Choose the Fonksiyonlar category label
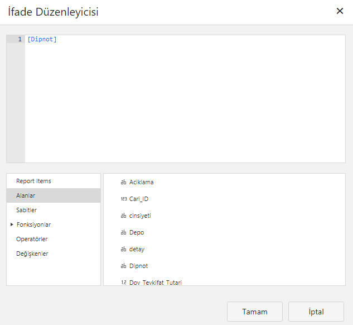The height and width of the screenshot is (325, 353). point(34,224)
